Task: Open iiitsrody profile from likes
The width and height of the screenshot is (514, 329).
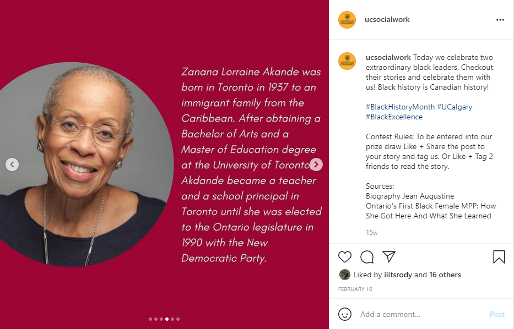Action: click(398, 275)
